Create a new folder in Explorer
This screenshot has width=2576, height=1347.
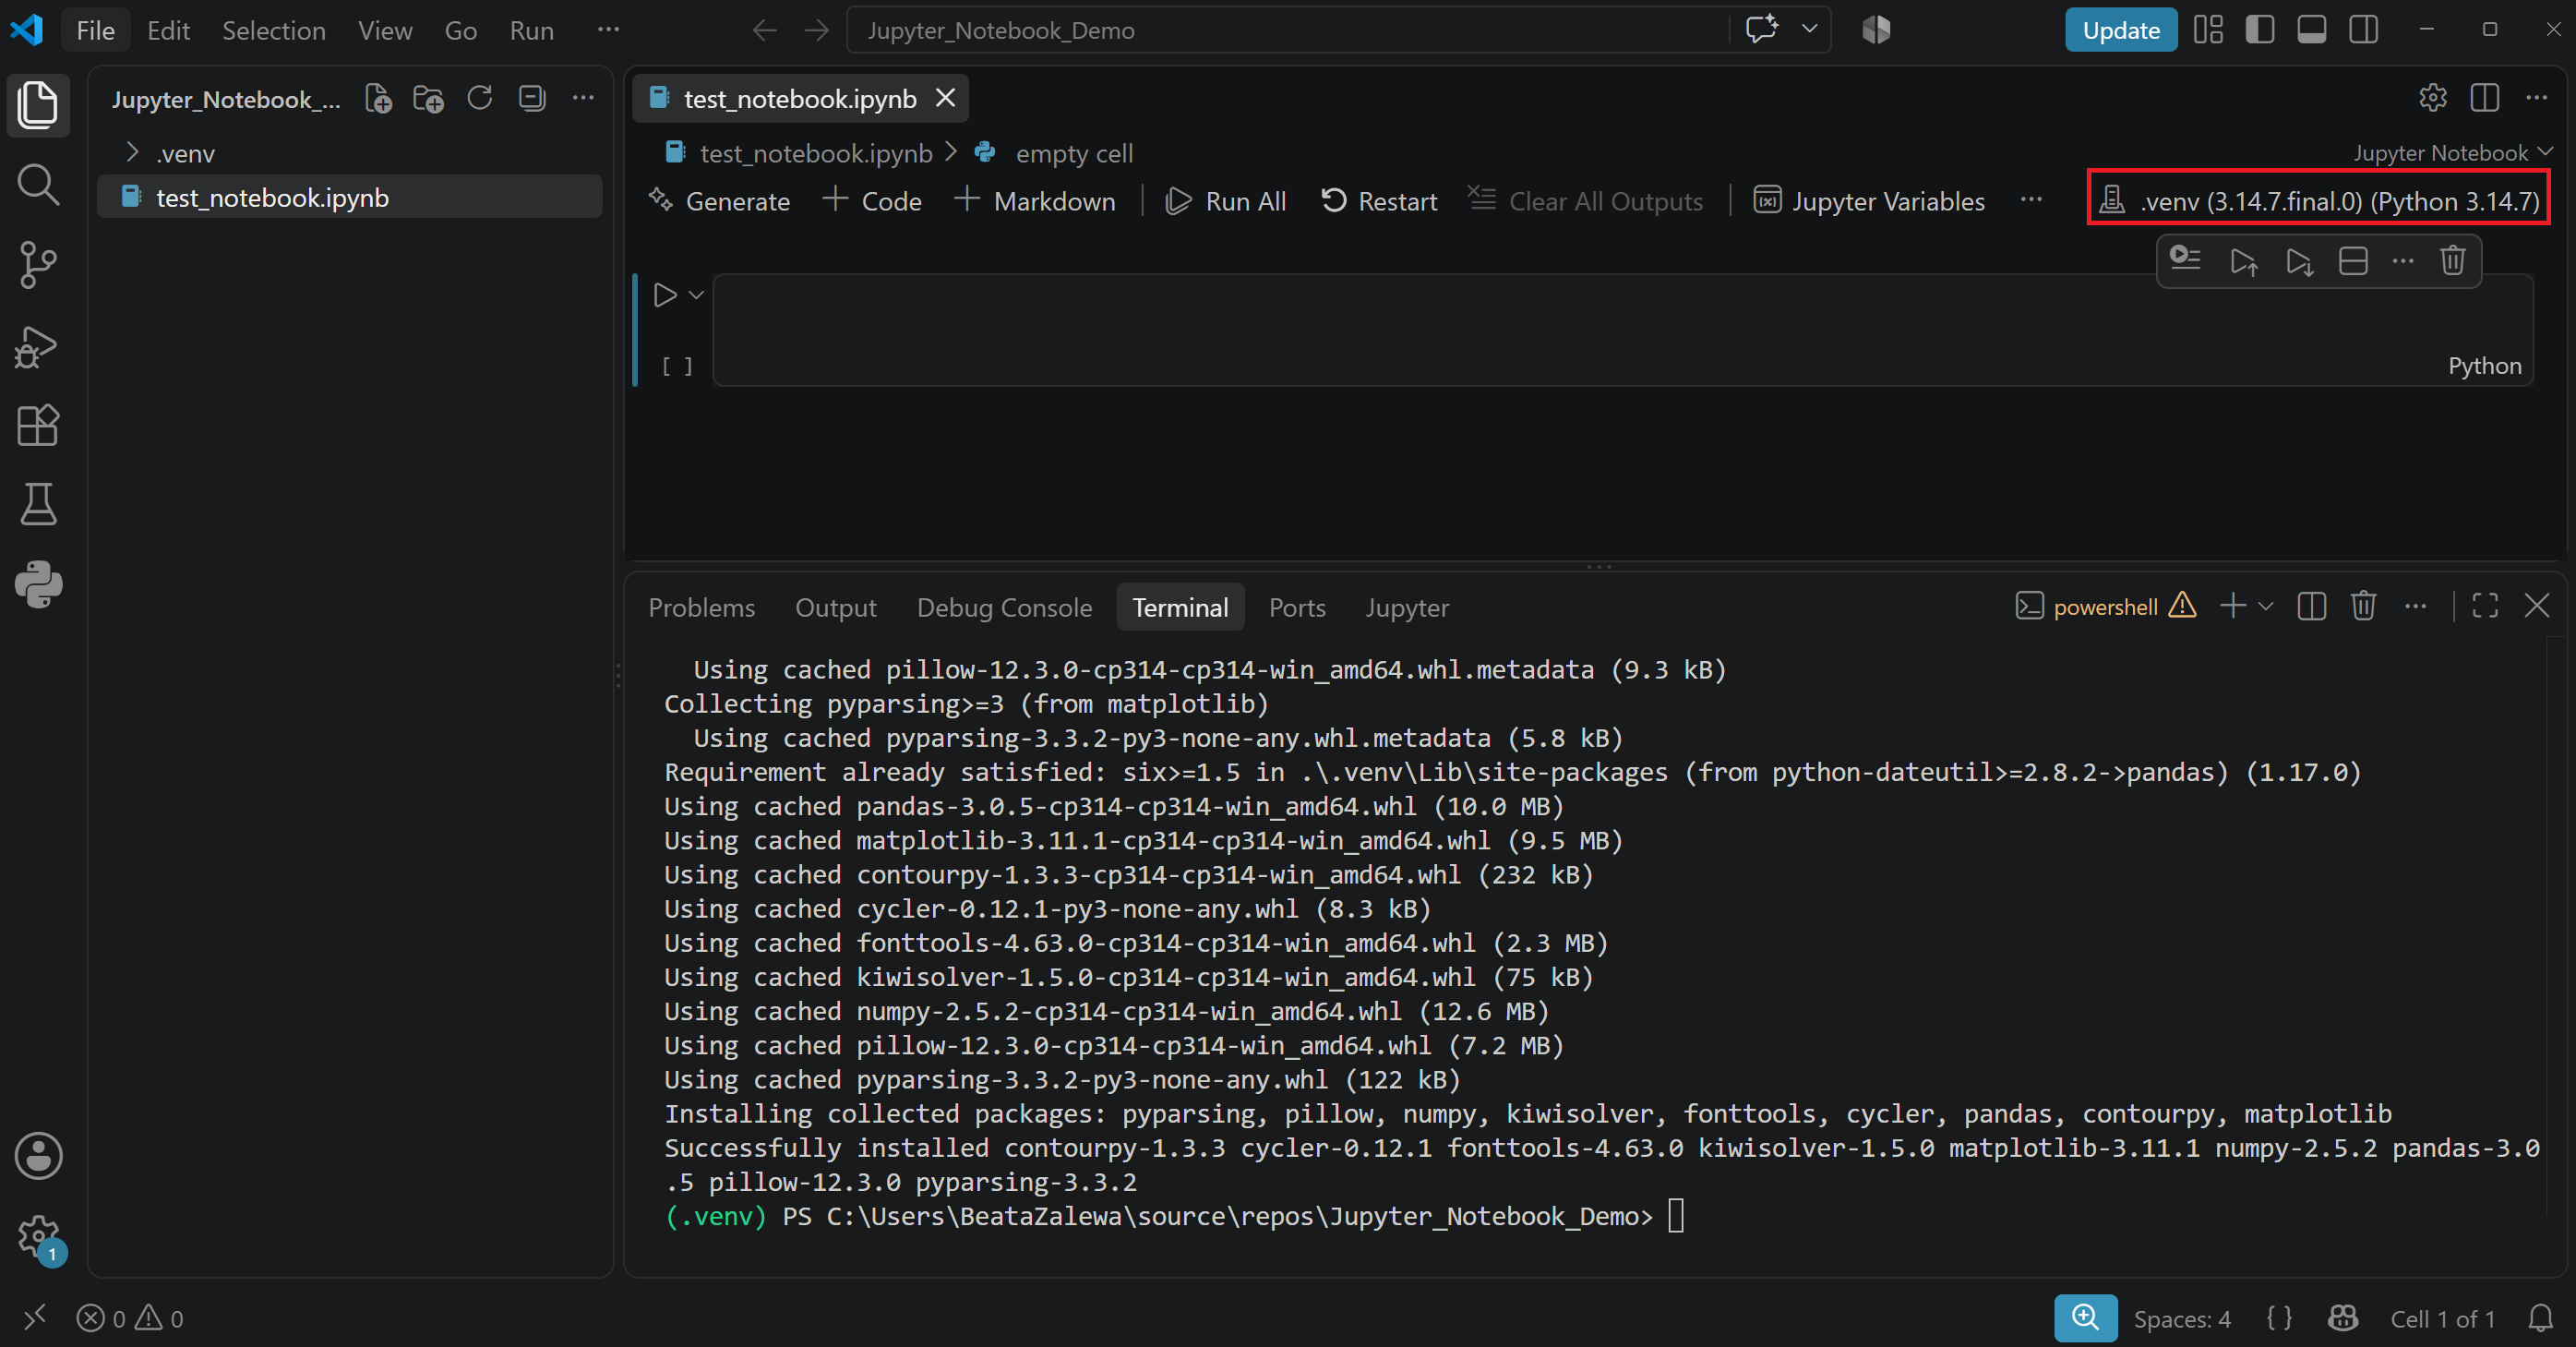[x=428, y=98]
